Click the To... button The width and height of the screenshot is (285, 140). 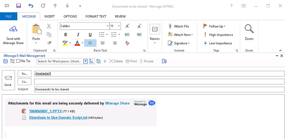25,74
